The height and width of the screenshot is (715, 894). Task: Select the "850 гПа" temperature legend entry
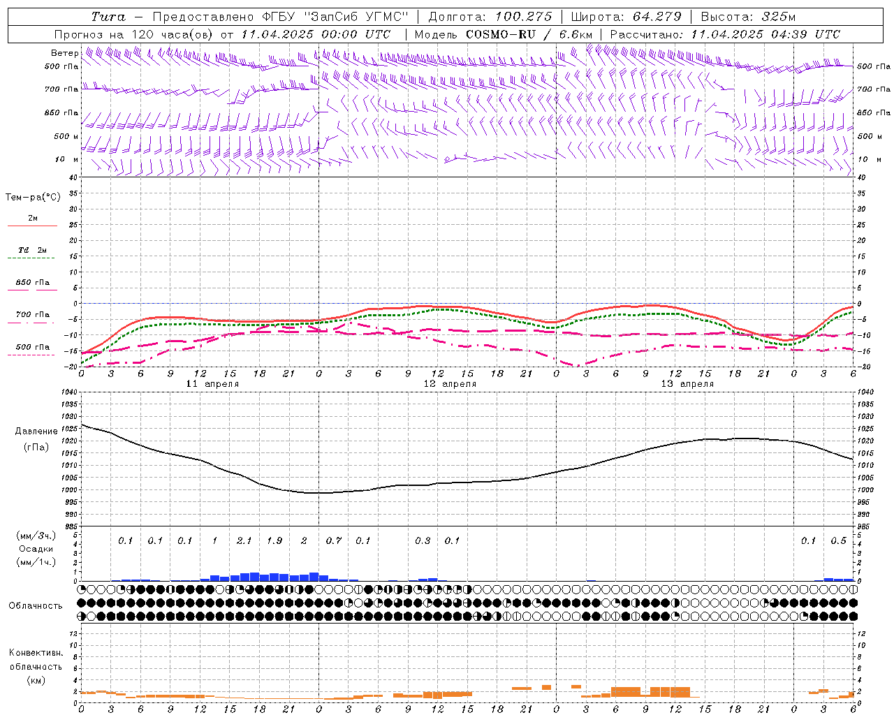pos(32,283)
